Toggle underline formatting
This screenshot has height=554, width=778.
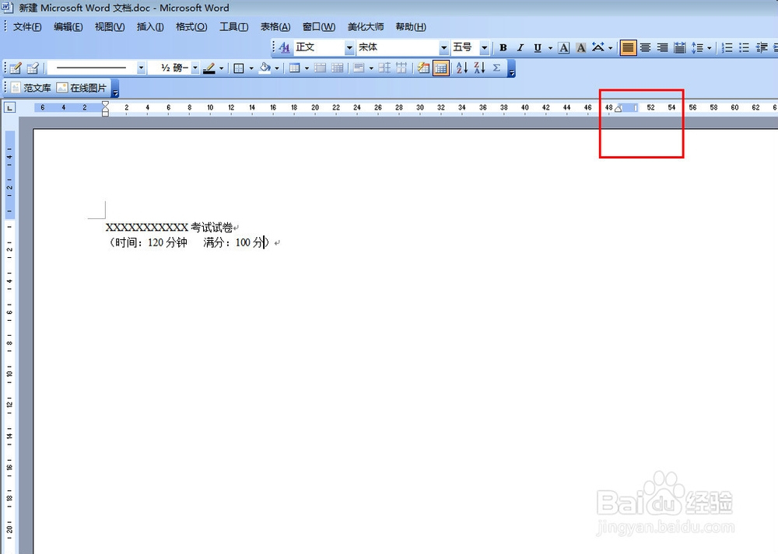point(538,47)
